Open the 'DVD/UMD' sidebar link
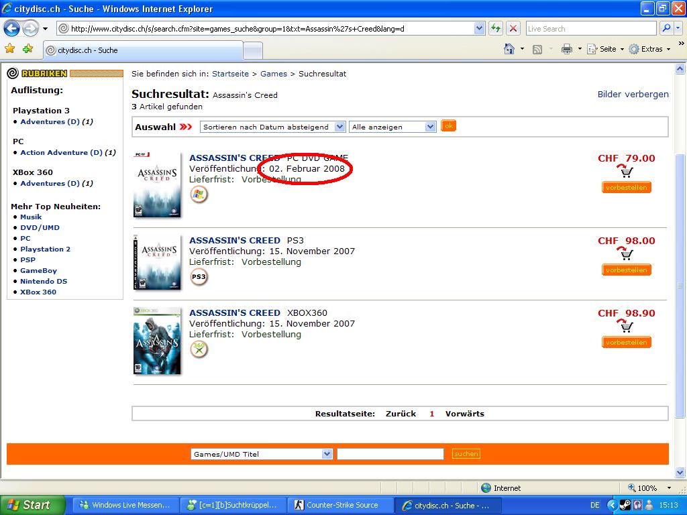The width and height of the screenshot is (687, 515). point(40,228)
